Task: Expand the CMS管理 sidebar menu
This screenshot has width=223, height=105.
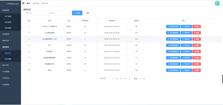Action: [x=10, y=71]
